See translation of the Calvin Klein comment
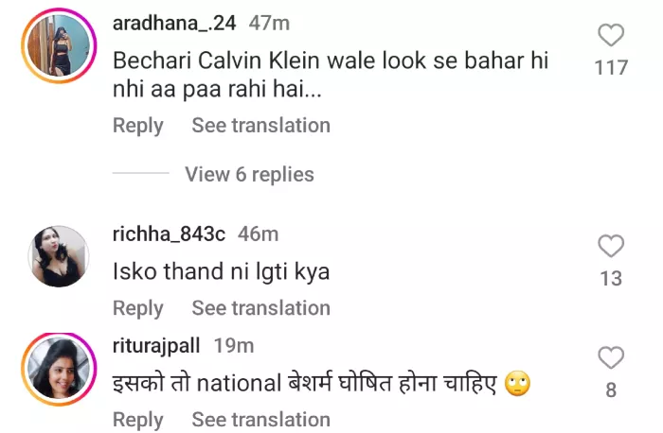Screen dimensions: 663x433 (x=260, y=126)
